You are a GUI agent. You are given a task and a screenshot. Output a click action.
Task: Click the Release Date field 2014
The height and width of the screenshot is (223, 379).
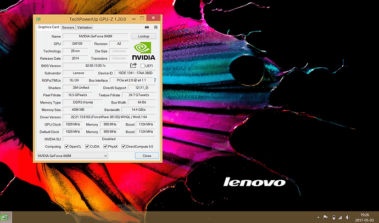click(75, 58)
